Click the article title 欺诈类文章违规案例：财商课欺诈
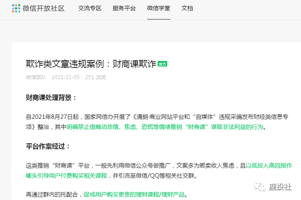Image resolution: width=301 pixels, height=200 pixels. 91,64
